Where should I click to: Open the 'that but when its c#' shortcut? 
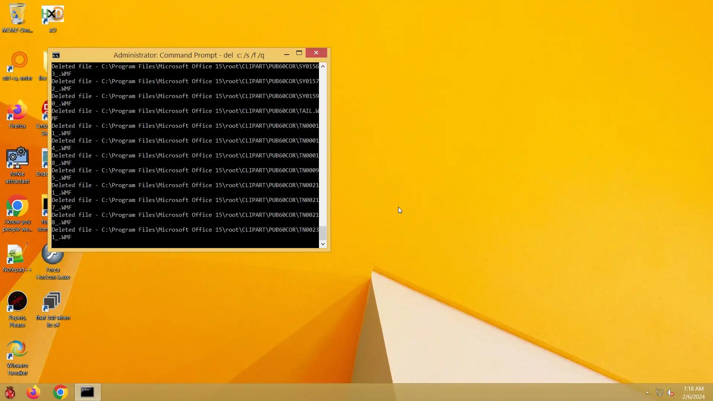(53, 301)
